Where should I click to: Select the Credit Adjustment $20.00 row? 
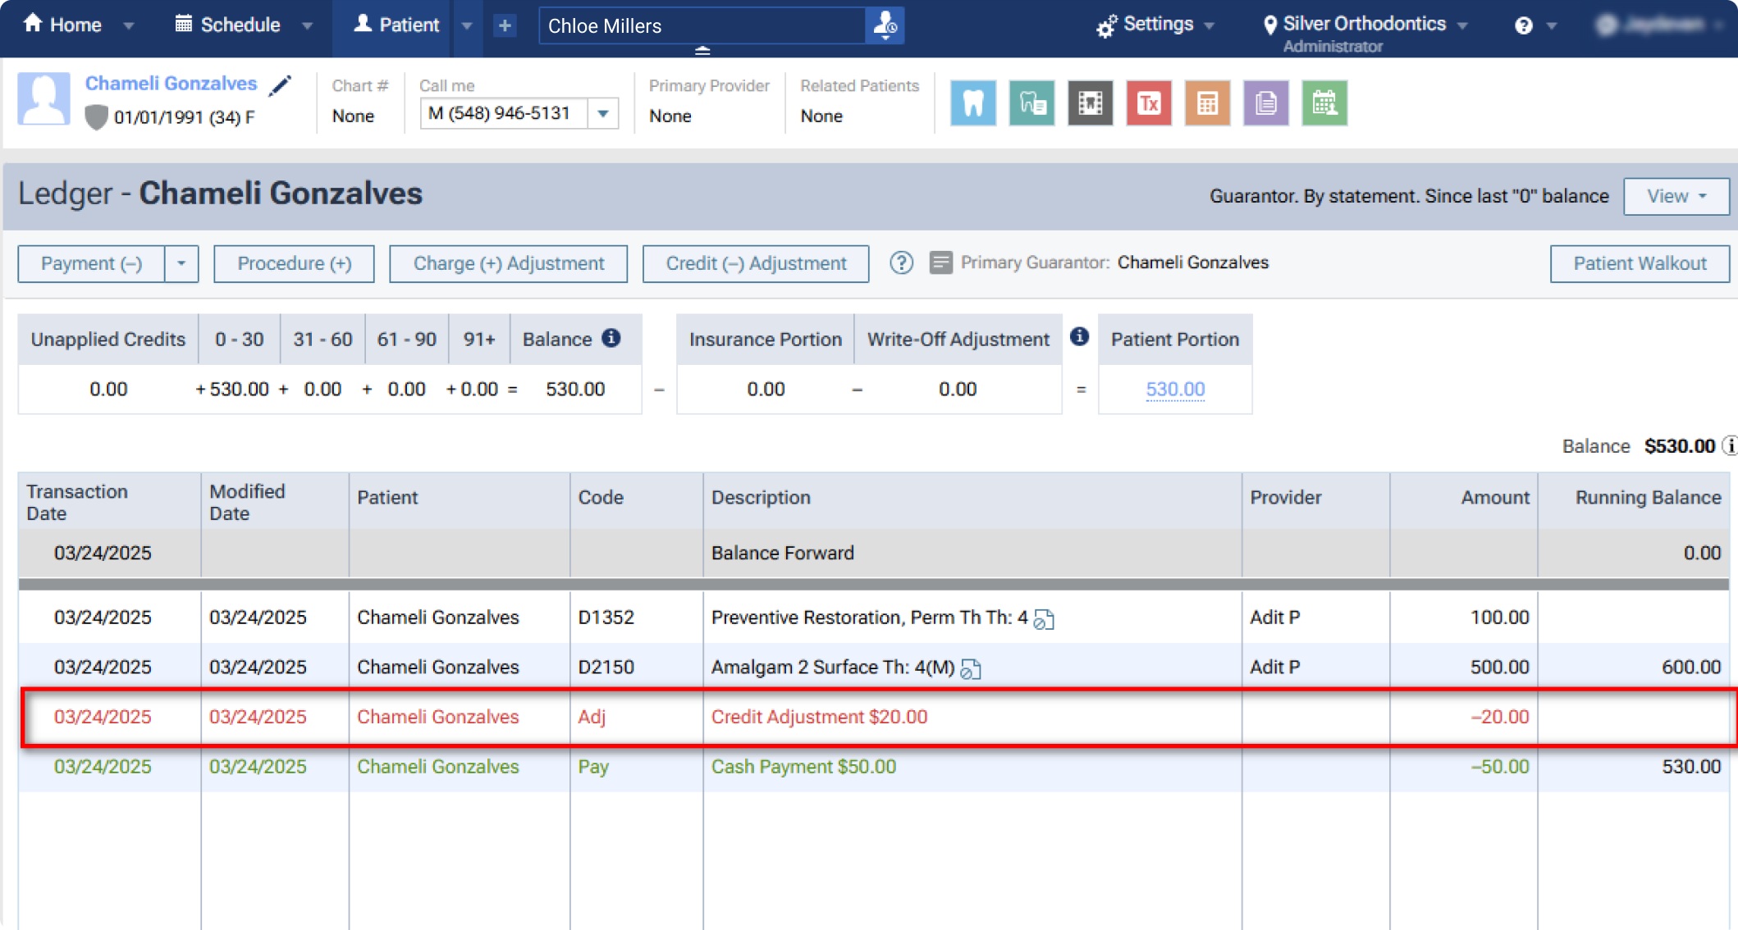875,717
